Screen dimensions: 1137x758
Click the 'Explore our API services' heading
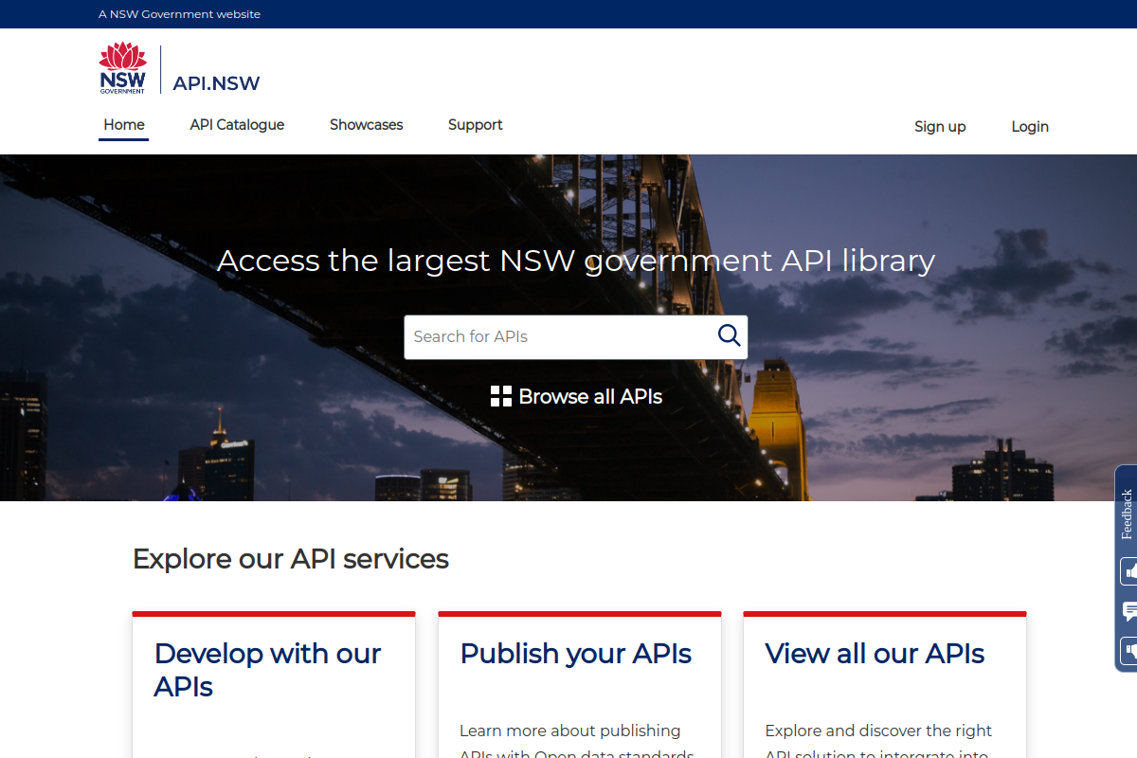click(x=291, y=559)
